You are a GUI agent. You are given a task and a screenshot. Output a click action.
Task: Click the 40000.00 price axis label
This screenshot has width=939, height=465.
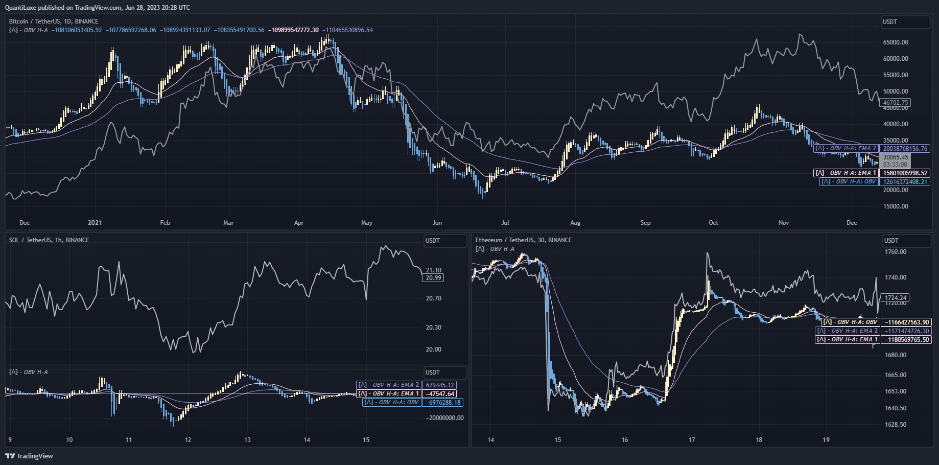pyautogui.click(x=896, y=124)
